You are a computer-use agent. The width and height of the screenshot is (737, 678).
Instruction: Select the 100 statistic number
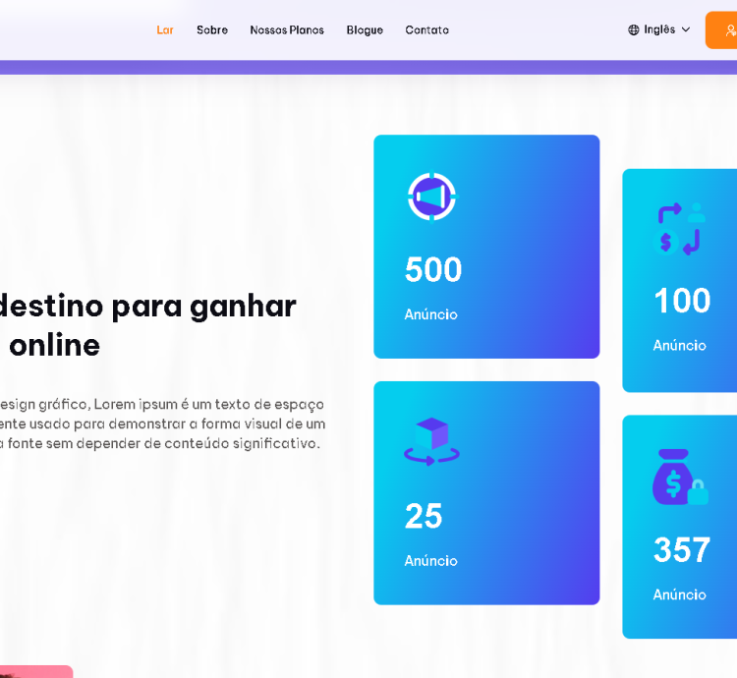point(682,301)
